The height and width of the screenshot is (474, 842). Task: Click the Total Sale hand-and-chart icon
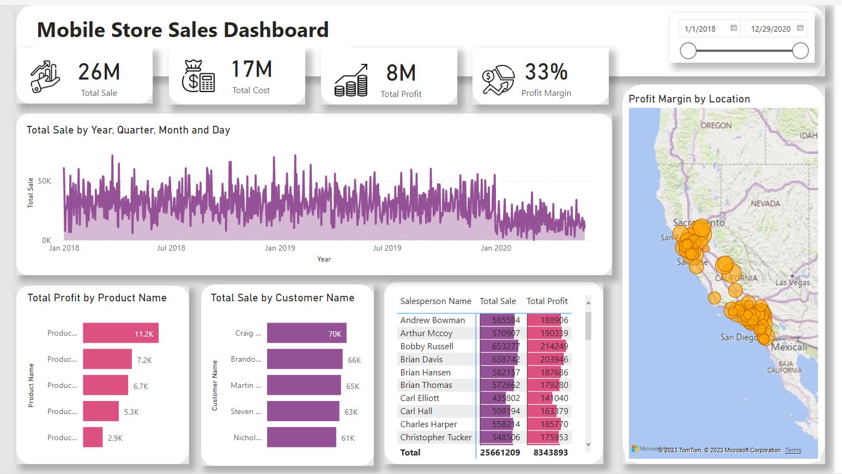click(x=45, y=76)
